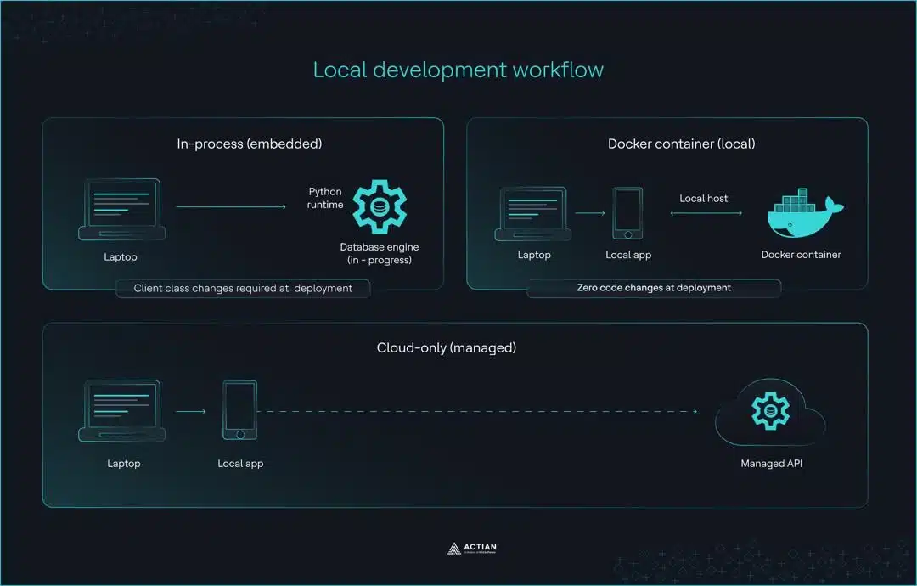This screenshot has width=917, height=586.
Task: Click the database engine in-progress caption
Action: point(379,253)
